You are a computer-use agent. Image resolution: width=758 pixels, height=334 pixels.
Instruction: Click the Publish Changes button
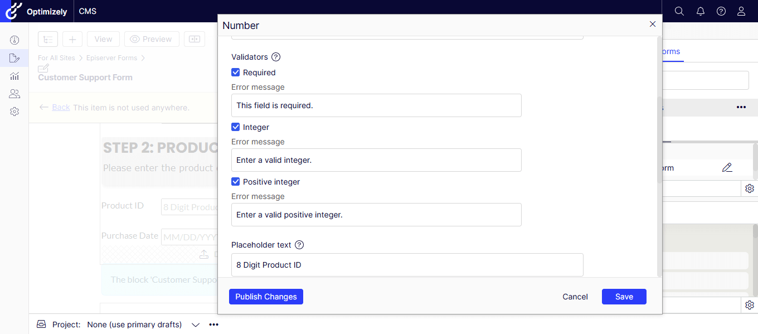point(266,297)
